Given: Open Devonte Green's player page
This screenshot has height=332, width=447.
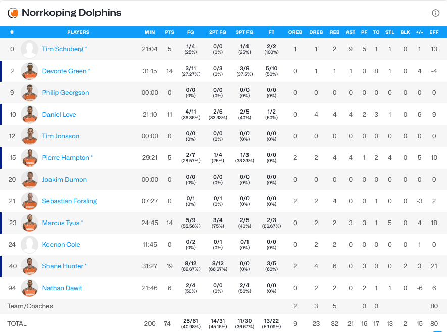Looking at the screenshot, I should point(66,71).
